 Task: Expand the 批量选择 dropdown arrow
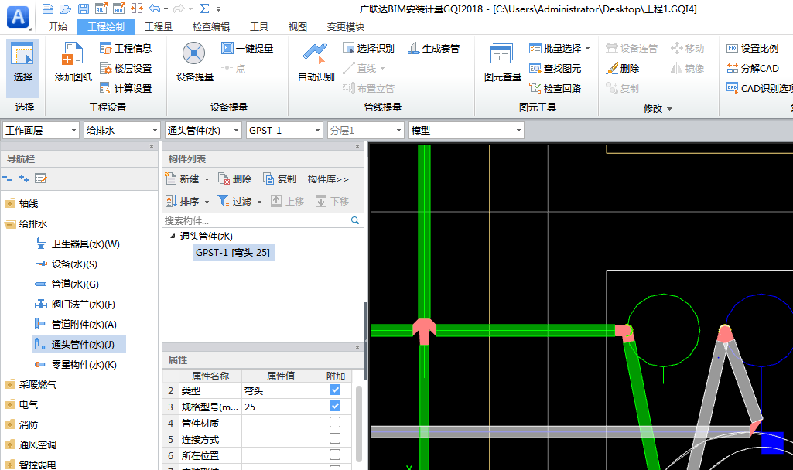(x=588, y=49)
